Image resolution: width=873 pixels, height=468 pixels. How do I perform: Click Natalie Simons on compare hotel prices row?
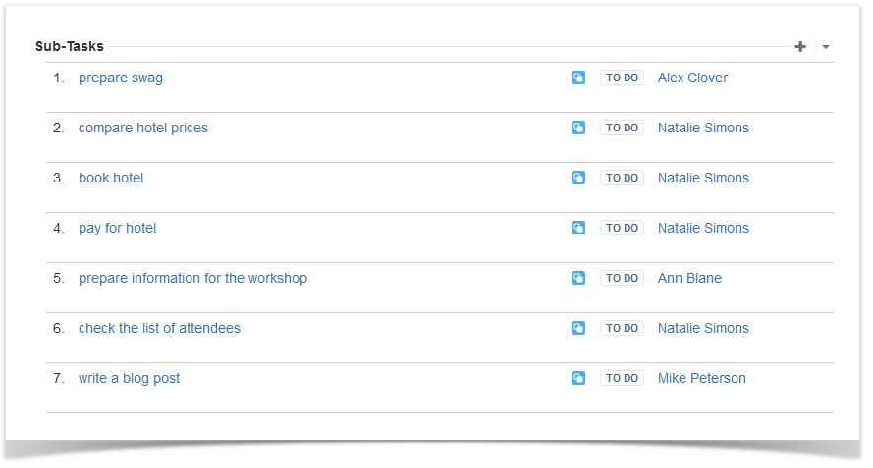click(703, 128)
